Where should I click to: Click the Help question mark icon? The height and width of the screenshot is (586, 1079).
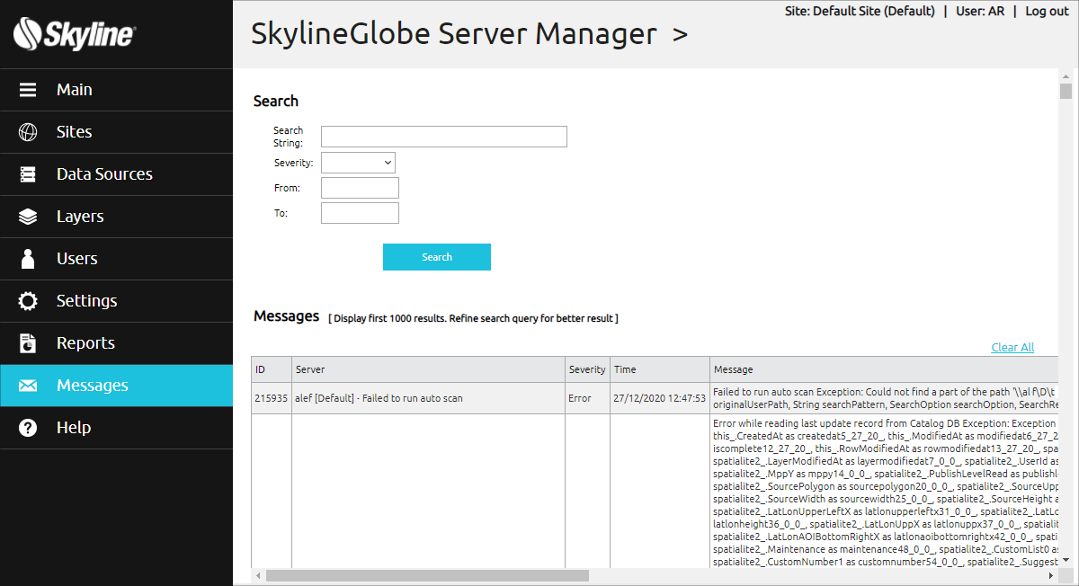coord(28,428)
